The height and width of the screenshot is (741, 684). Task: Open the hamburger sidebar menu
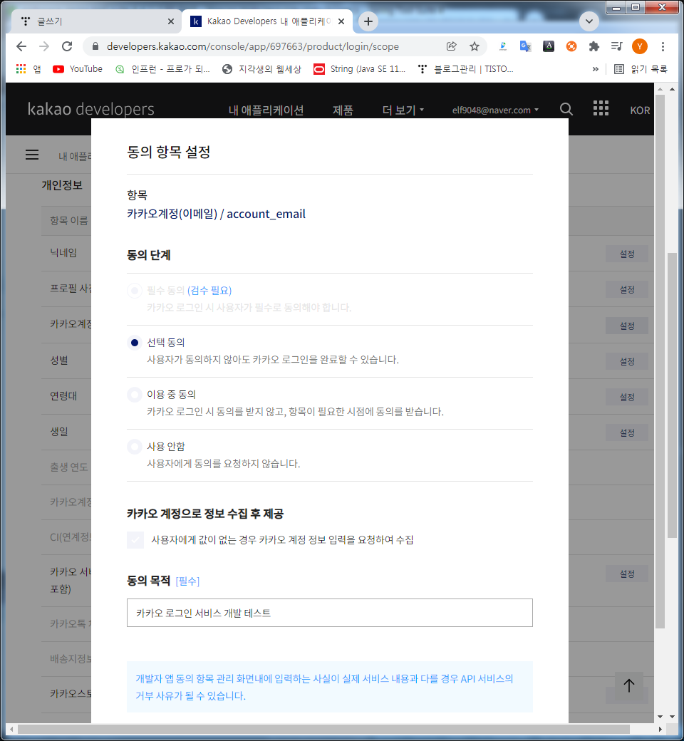[x=31, y=155]
